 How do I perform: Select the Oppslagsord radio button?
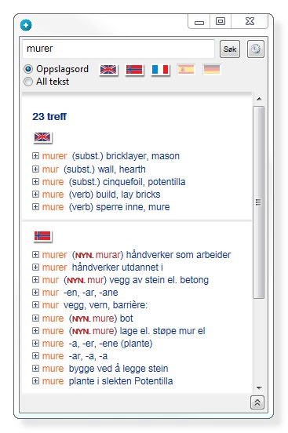click(28, 69)
